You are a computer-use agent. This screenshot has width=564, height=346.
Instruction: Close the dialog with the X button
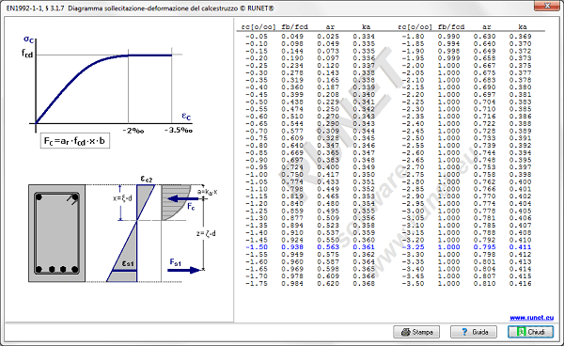(x=547, y=6)
